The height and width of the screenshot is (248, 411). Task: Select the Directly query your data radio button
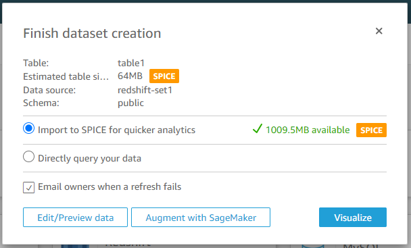(x=28, y=157)
